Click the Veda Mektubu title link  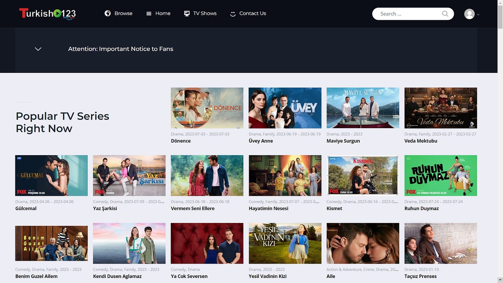coord(421,141)
